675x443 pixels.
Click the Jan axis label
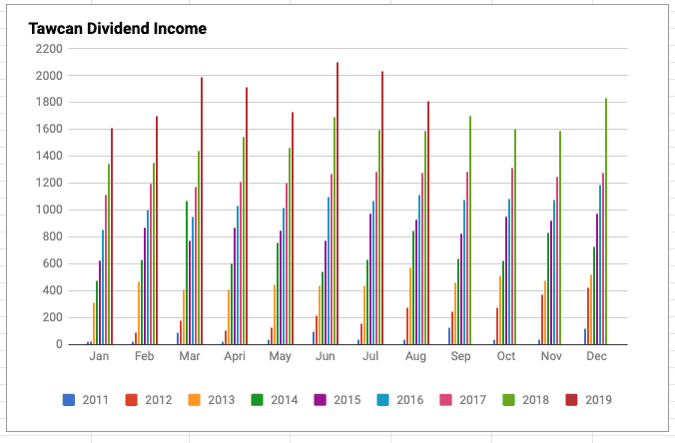pyautogui.click(x=99, y=356)
